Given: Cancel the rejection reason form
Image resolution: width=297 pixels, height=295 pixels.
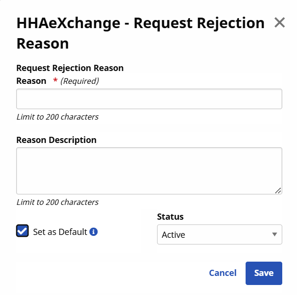Looking at the screenshot, I should point(222,273).
